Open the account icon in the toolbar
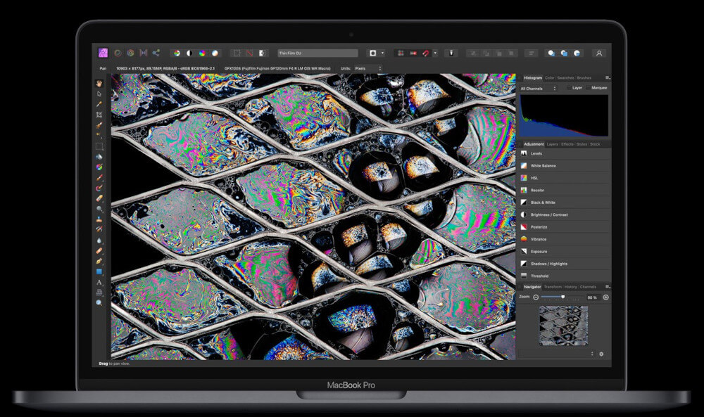The image size is (704, 417). pos(599,53)
